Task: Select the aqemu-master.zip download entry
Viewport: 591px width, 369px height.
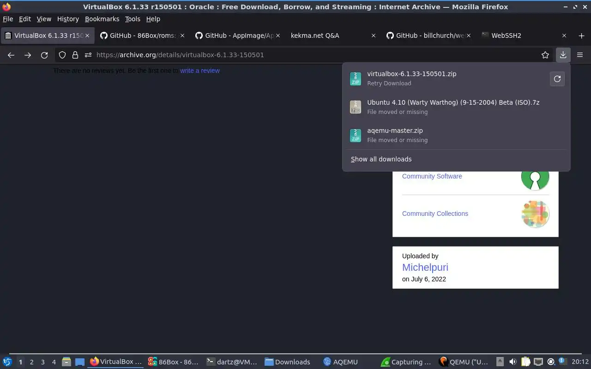Action: coord(456,135)
